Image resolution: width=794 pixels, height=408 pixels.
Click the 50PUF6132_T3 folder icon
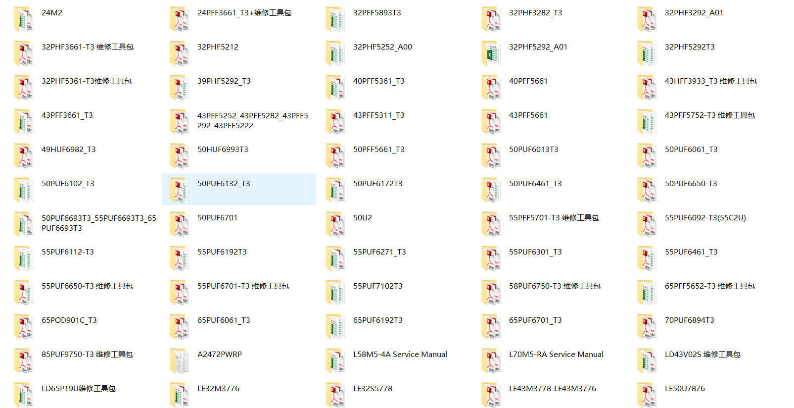180,190
